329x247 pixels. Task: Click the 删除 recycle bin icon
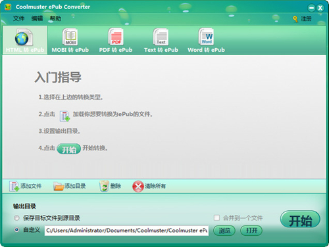click(104, 186)
